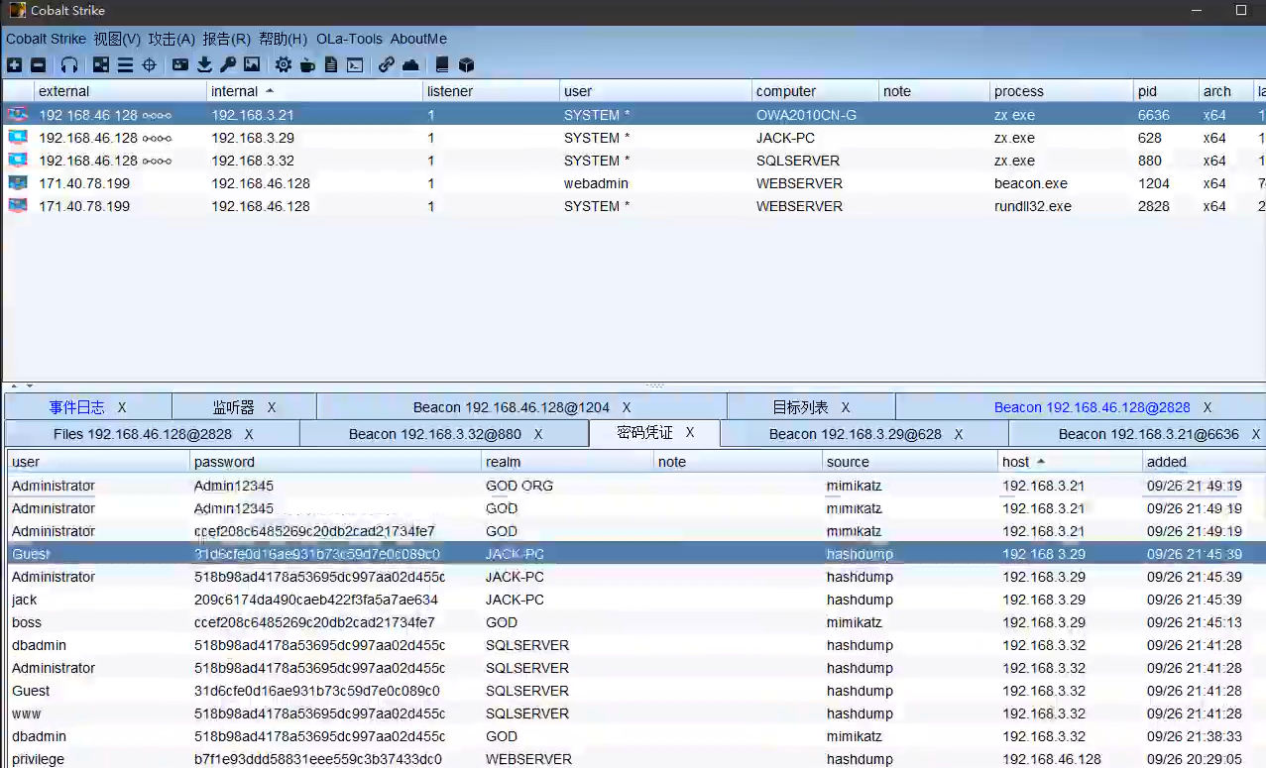This screenshot has width=1266, height=768.
Task: Close the 监听器 tab
Action: coord(272,407)
